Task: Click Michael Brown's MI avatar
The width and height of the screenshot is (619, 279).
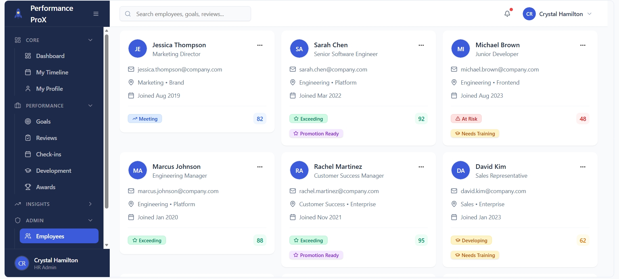Action: click(461, 49)
